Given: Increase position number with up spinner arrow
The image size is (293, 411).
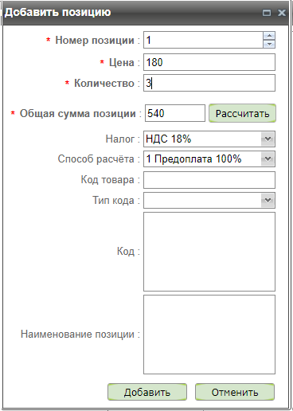Looking at the screenshot, I should [x=269, y=36].
